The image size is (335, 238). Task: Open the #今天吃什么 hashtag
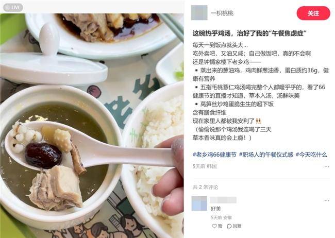click(311, 155)
